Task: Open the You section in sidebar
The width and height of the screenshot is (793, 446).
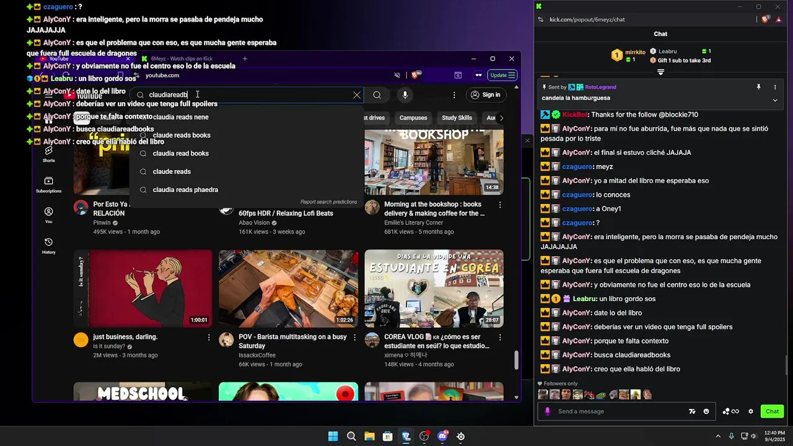Action: pos(49,215)
